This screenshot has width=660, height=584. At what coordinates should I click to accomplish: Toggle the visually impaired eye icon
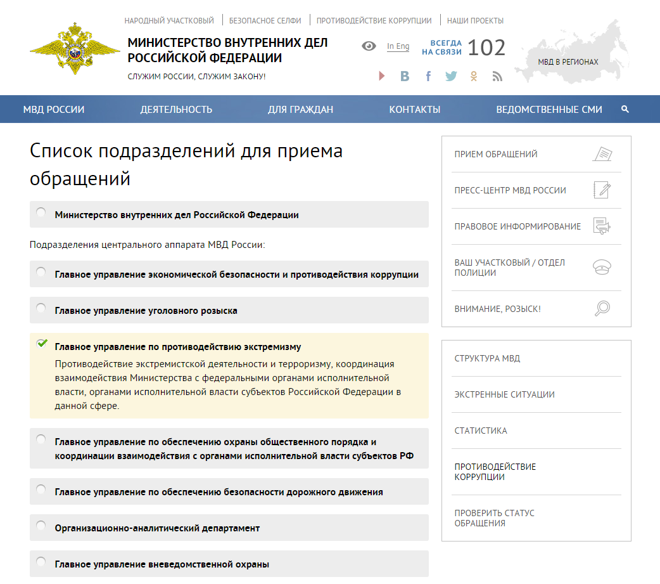[369, 46]
